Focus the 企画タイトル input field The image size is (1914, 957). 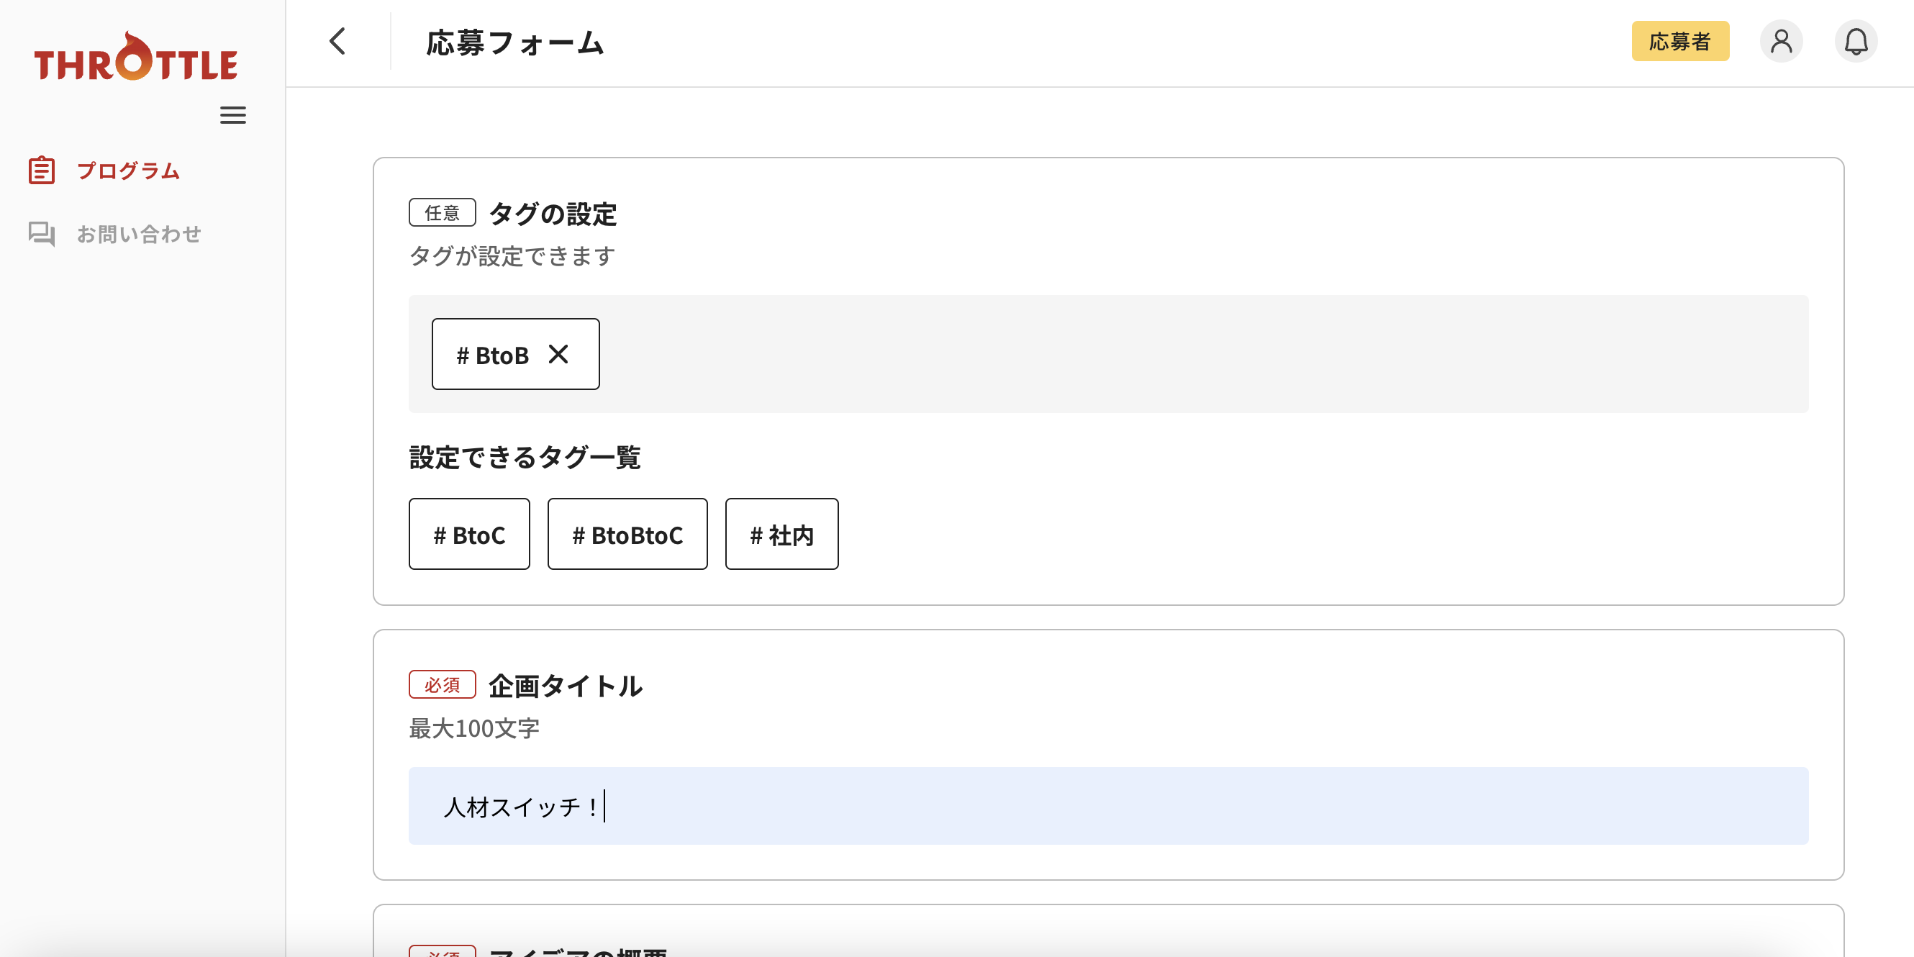click(1108, 806)
